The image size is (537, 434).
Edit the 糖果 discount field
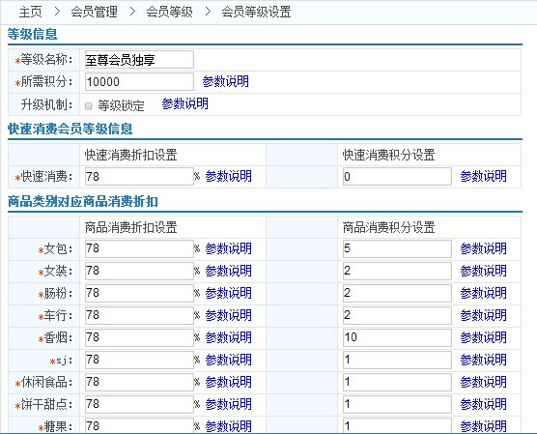click(139, 425)
